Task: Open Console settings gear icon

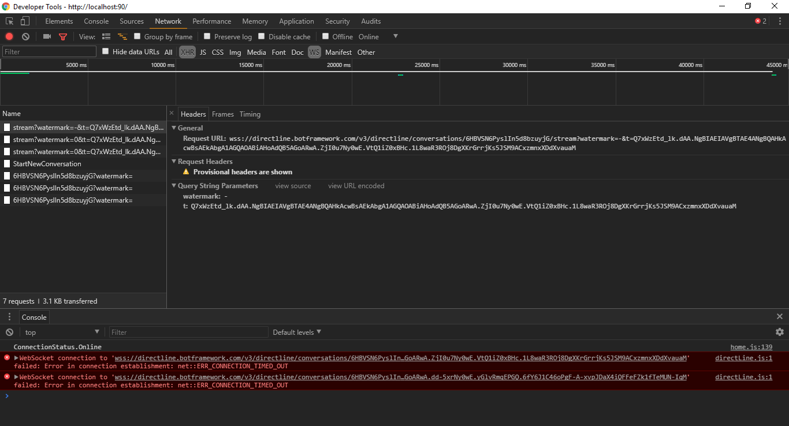Action: [x=780, y=332]
